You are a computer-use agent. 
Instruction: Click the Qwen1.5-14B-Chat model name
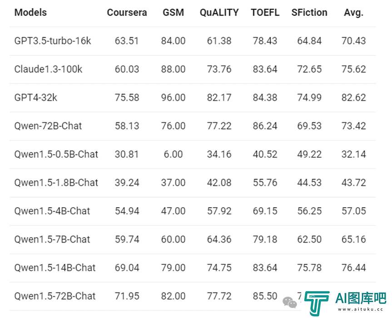click(x=55, y=268)
